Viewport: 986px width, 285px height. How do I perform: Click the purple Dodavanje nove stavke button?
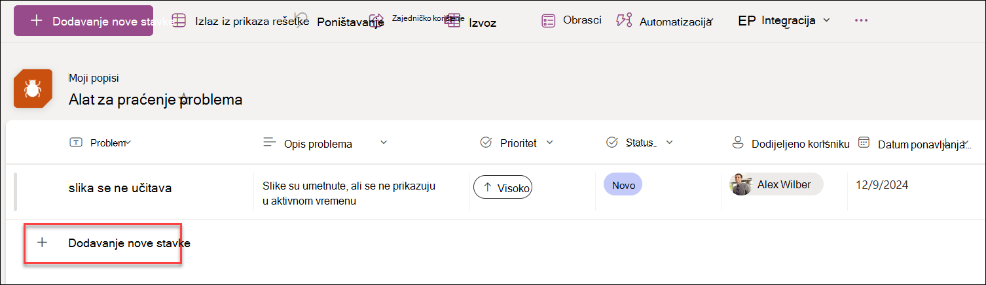point(83,20)
